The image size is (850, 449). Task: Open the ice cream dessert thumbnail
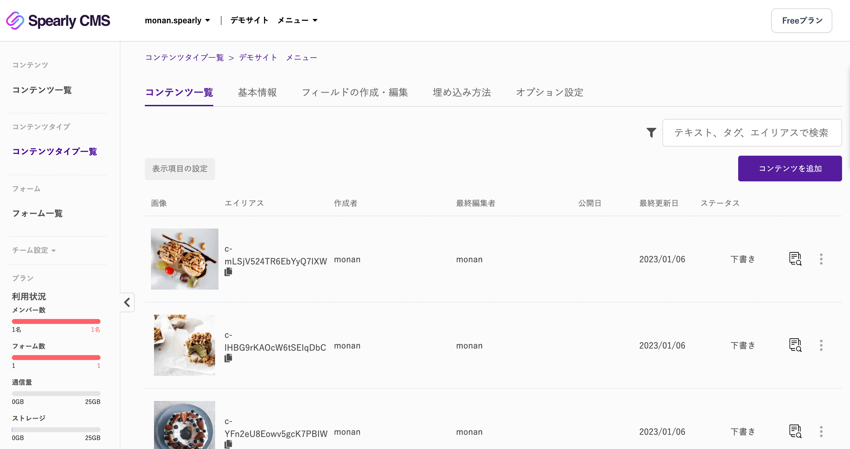pyautogui.click(x=185, y=259)
